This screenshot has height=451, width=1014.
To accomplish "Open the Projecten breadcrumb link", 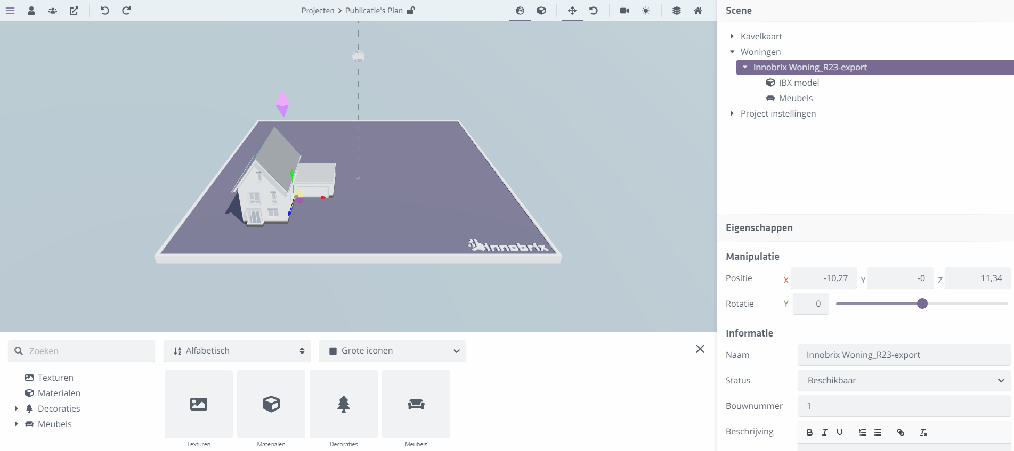I will pos(318,11).
